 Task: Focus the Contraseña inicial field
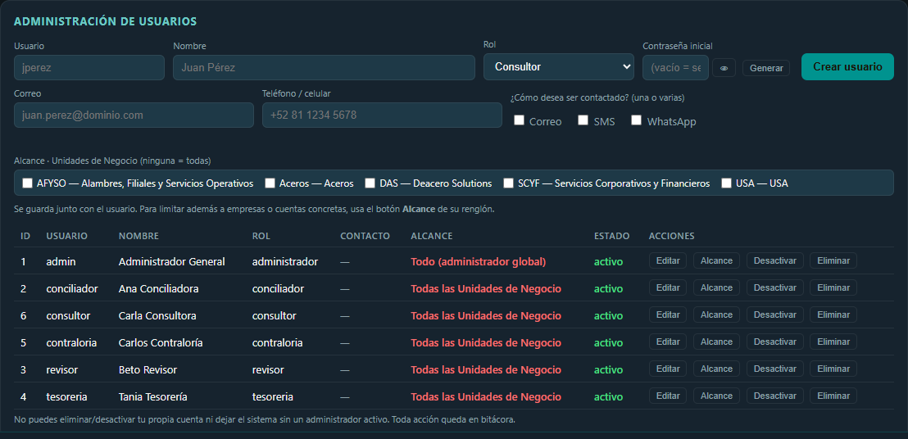tap(675, 68)
